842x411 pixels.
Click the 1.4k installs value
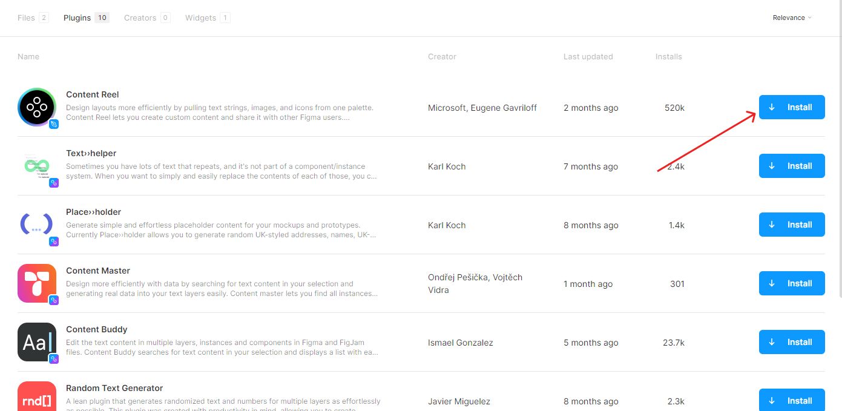click(677, 225)
